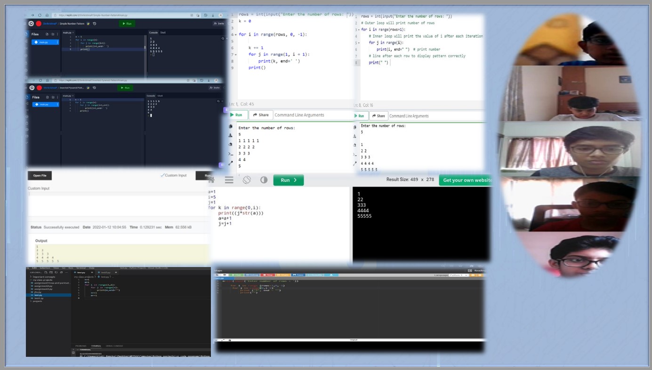The width and height of the screenshot is (652, 370).
Task: Expand the 'projects' folder in VS Code
Action: tap(38, 301)
